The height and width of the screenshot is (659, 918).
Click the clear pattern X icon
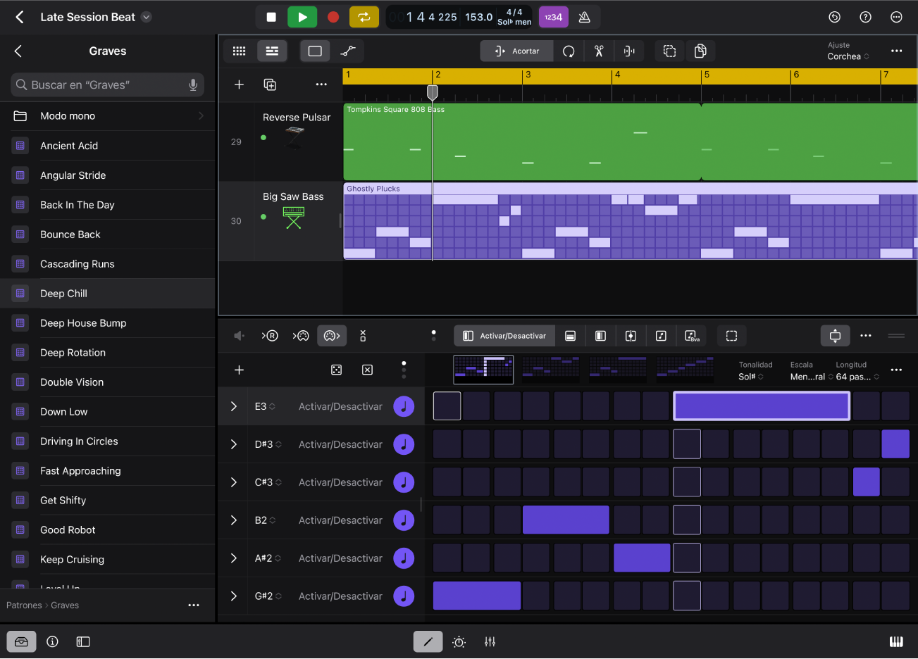click(367, 370)
